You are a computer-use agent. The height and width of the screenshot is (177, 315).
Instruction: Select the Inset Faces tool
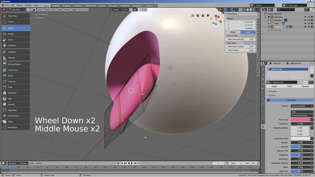click(x=16, y=70)
